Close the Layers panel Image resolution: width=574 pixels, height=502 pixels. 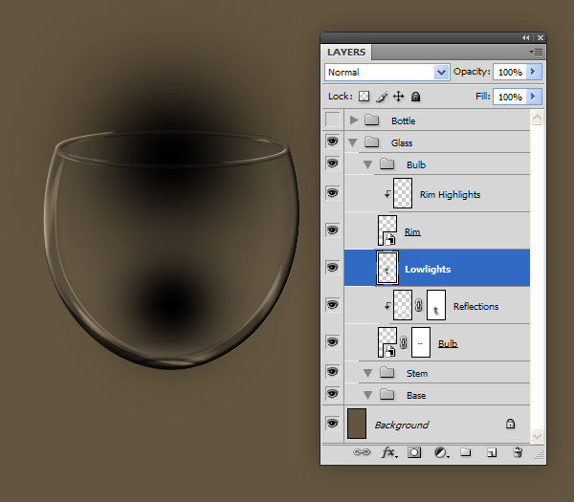click(541, 37)
